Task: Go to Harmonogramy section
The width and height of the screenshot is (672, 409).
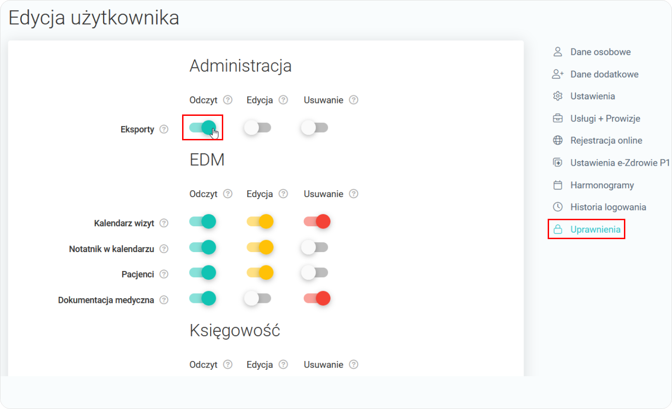Action: tap(602, 185)
